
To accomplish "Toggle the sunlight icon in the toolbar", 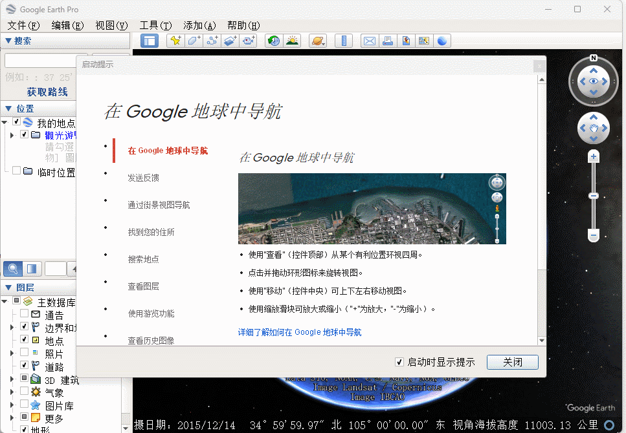I will coord(292,41).
